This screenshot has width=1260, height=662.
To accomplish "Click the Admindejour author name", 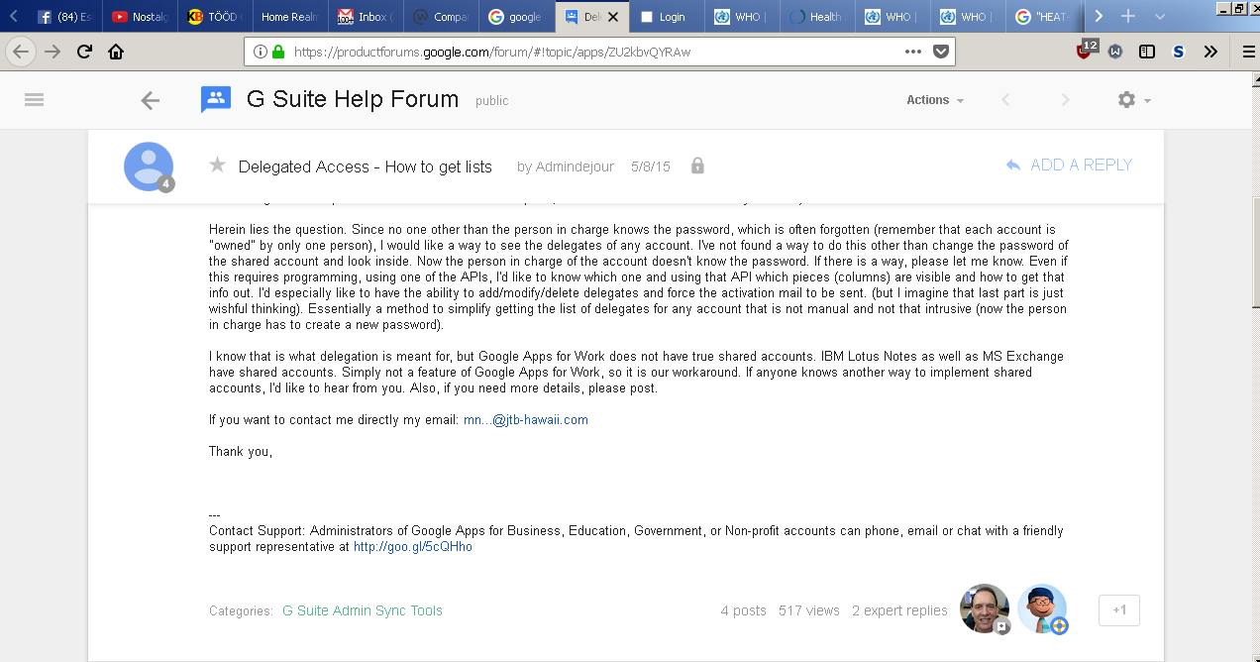I will click(x=577, y=166).
